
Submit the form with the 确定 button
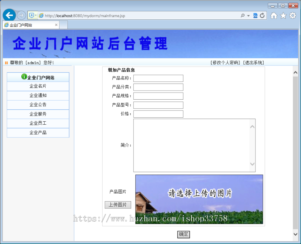point(183,234)
